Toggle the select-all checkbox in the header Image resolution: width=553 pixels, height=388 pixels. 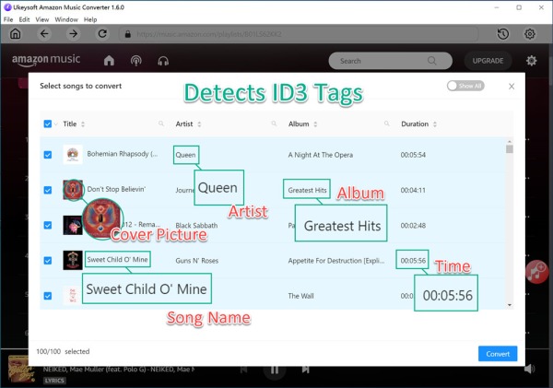pyautogui.click(x=48, y=123)
